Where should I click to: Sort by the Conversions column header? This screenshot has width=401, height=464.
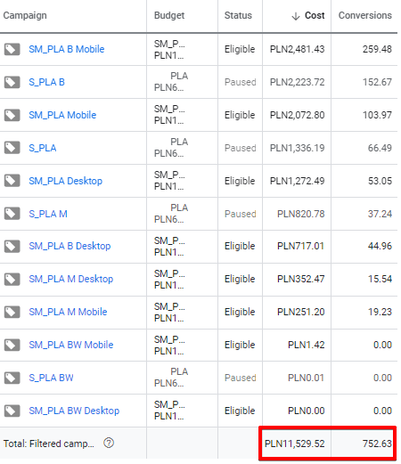365,15
